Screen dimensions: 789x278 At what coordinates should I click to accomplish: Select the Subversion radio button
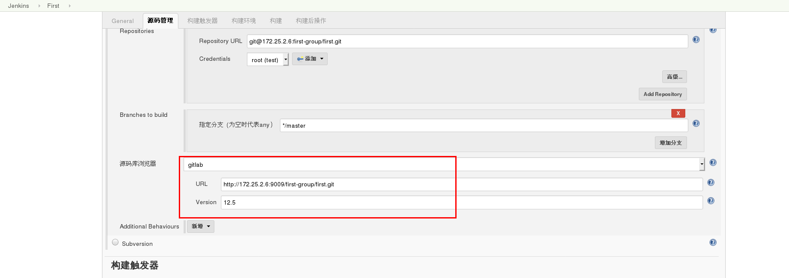(x=115, y=242)
